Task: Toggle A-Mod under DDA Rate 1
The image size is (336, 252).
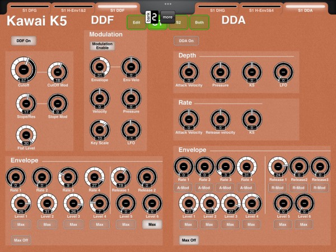Action: [x=183, y=188]
